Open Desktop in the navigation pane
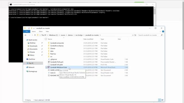Screen dimensions: 184x103 [x=31, y=43]
